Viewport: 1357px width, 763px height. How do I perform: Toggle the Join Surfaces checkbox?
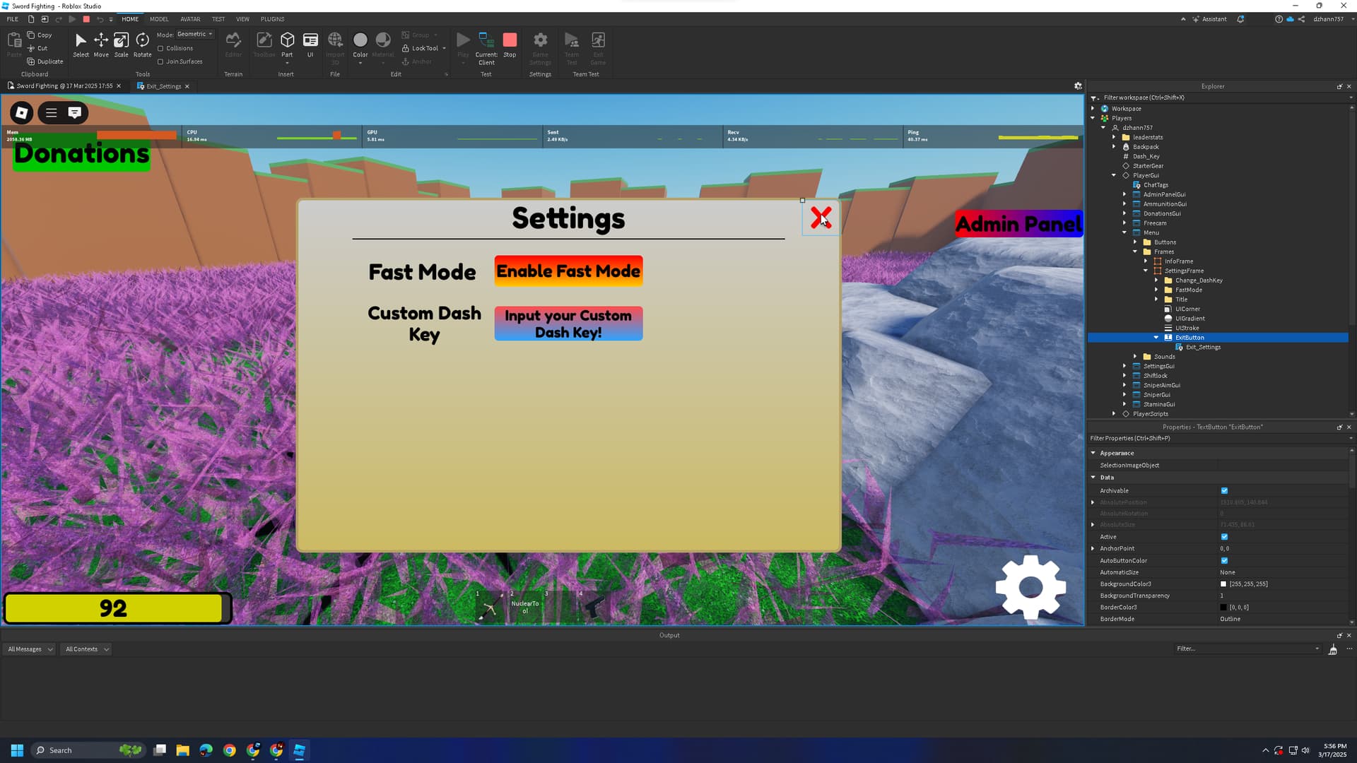click(x=160, y=61)
